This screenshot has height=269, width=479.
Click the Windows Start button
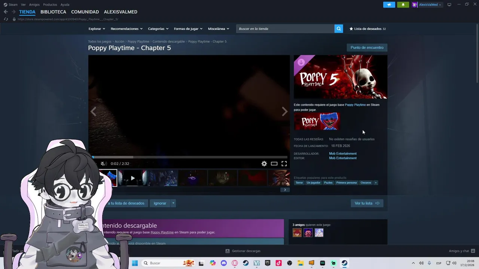click(x=135, y=263)
